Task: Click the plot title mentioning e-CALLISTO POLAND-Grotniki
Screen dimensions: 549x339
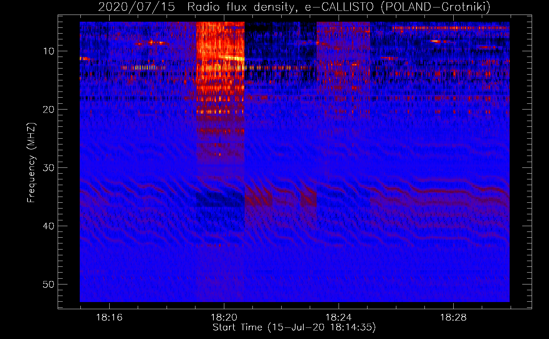Action: pos(294,7)
